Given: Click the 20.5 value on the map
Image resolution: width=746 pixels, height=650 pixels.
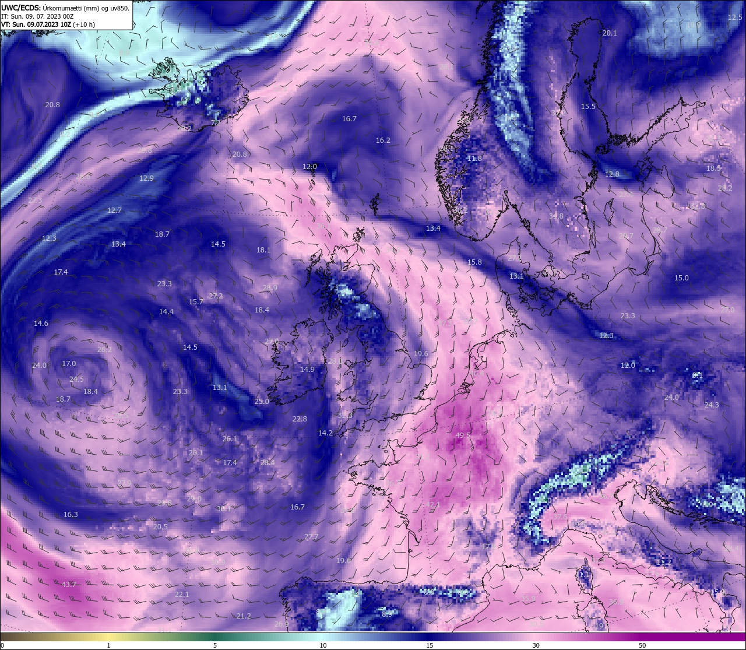Looking at the screenshot, I should [x=160, y=526].
